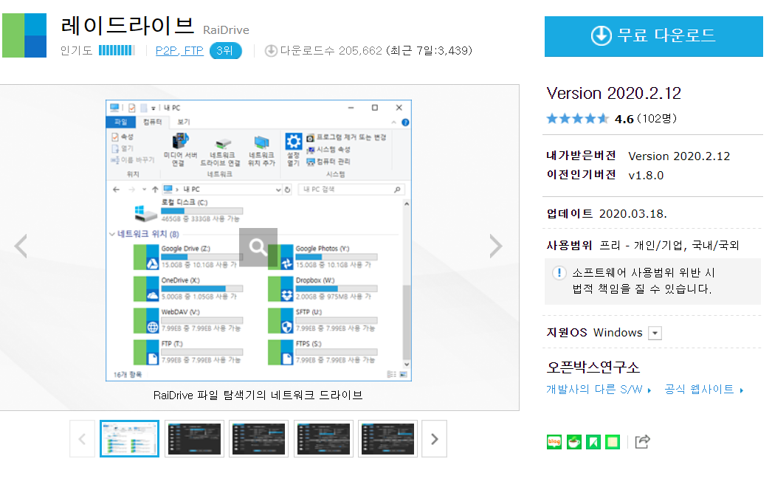
Task: Click the exclamation warning icon near 소프트웨어 사용범위
Action: coord(559,273)
